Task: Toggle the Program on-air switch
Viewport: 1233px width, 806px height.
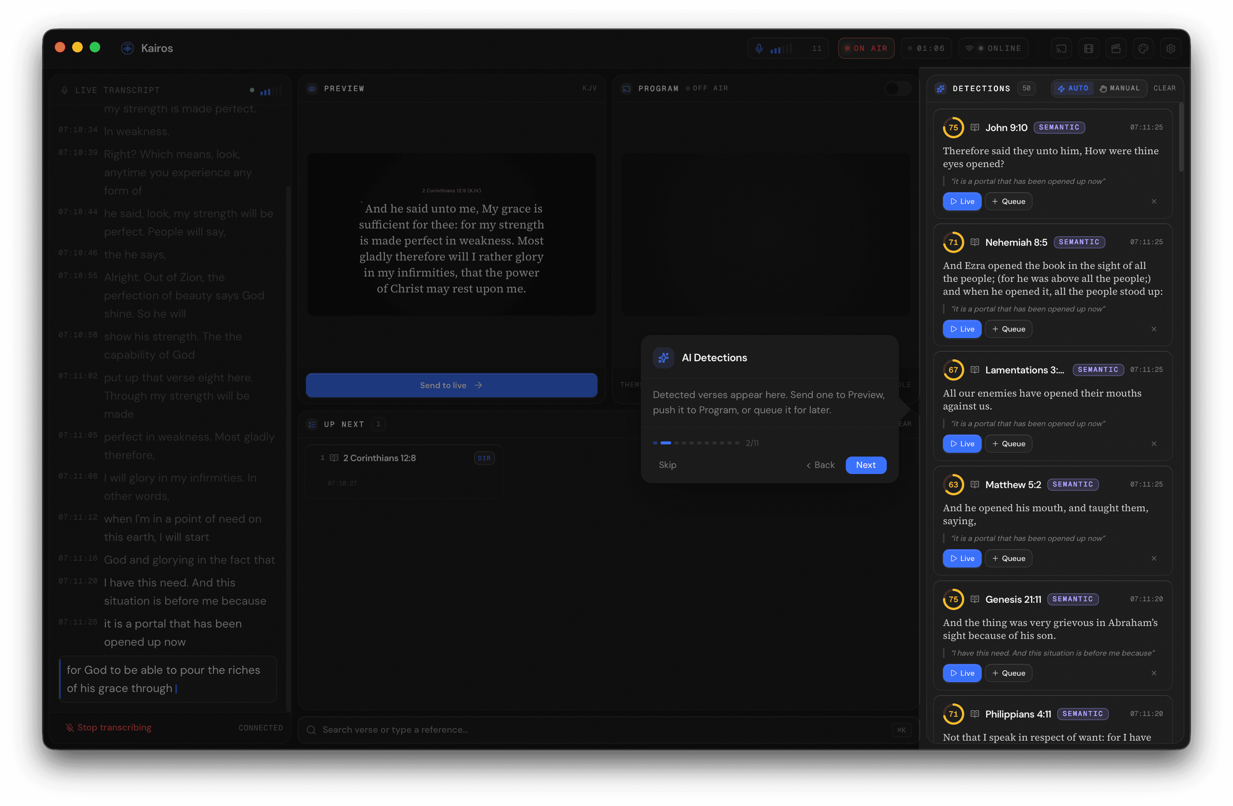Action: point(898,89)
